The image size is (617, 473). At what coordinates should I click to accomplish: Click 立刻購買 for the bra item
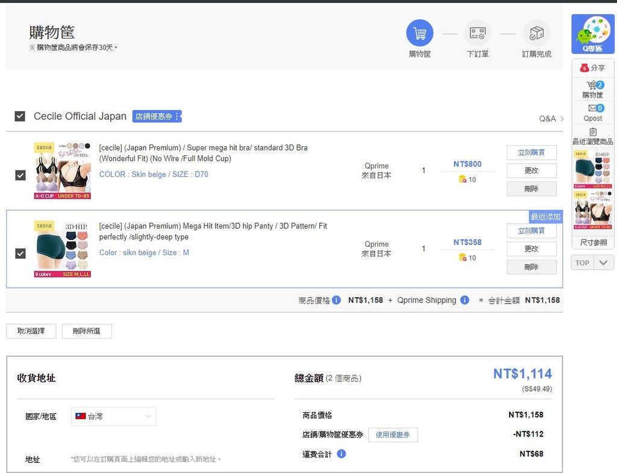click(x=531, y=152)
